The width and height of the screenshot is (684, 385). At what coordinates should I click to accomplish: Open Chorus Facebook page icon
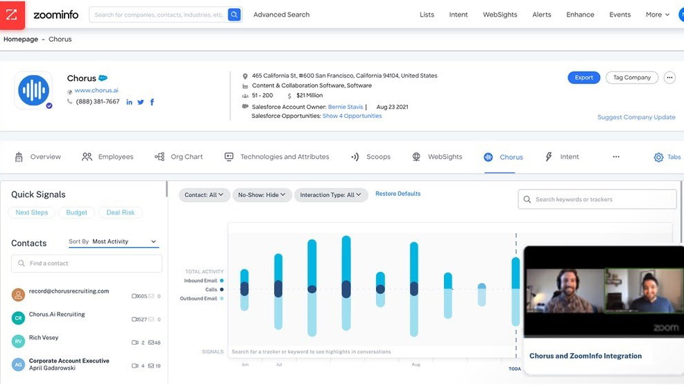coord(152,102)
